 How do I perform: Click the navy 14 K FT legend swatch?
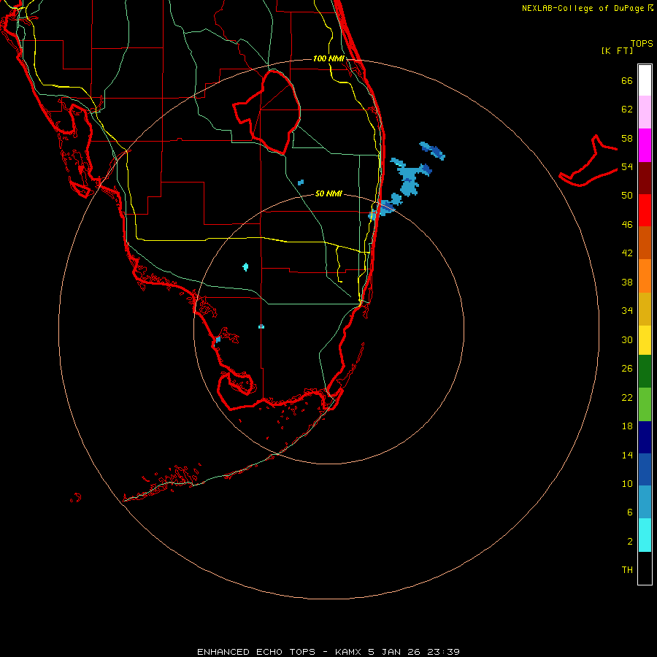coord(645,437)
